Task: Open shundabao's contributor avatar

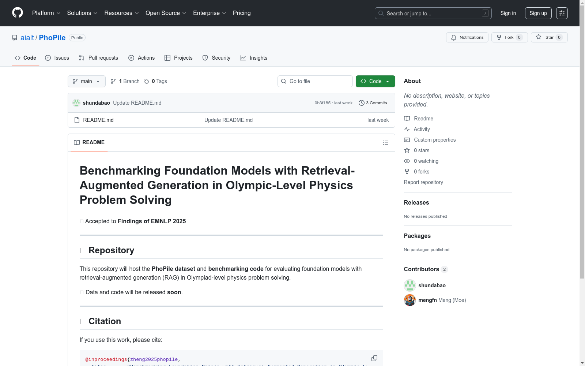Action: pos(410,285)
